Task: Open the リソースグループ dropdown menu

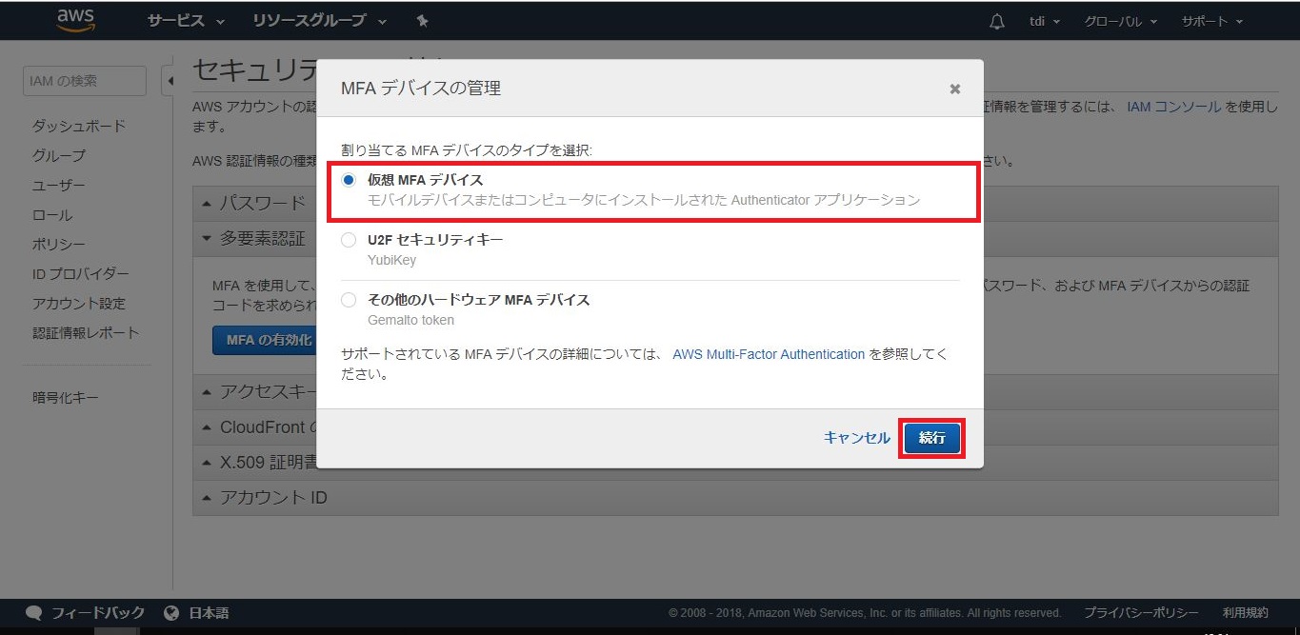Action: (x=319, y=21)
